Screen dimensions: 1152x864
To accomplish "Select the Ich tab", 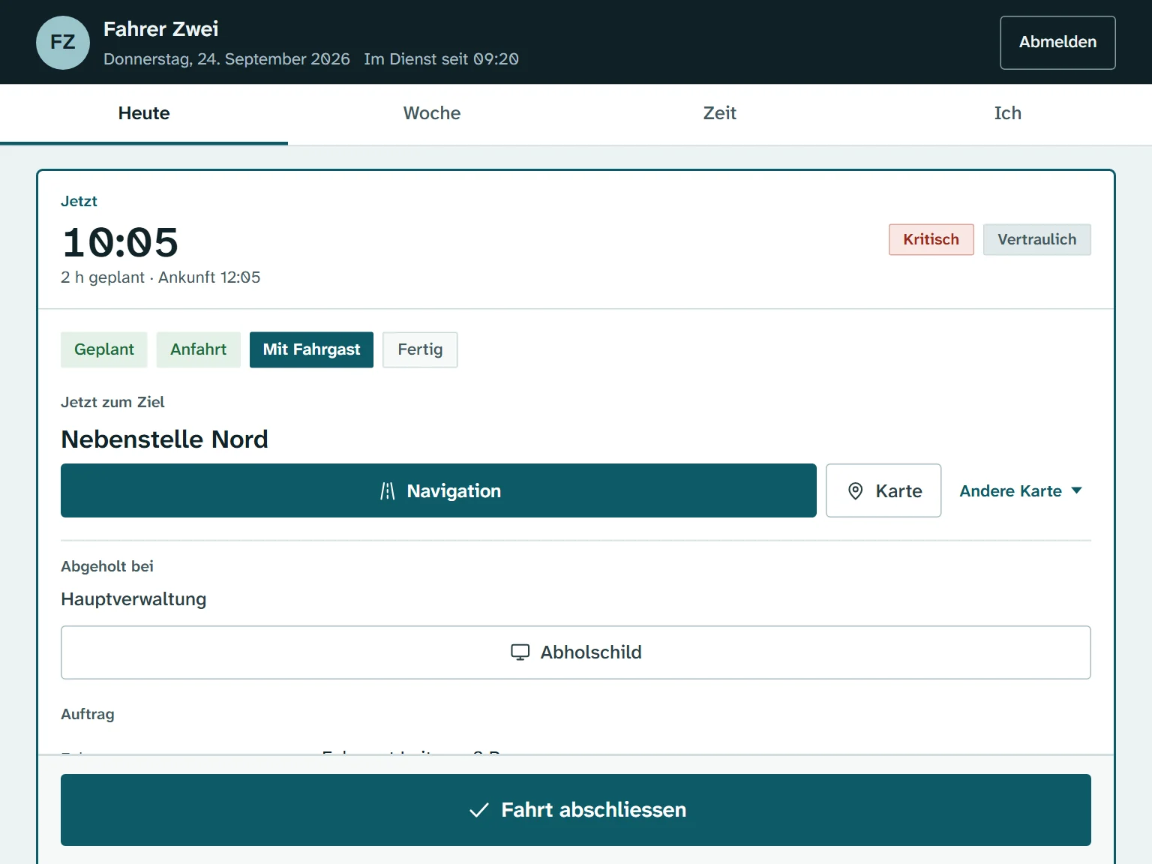I will (1008, 114).
